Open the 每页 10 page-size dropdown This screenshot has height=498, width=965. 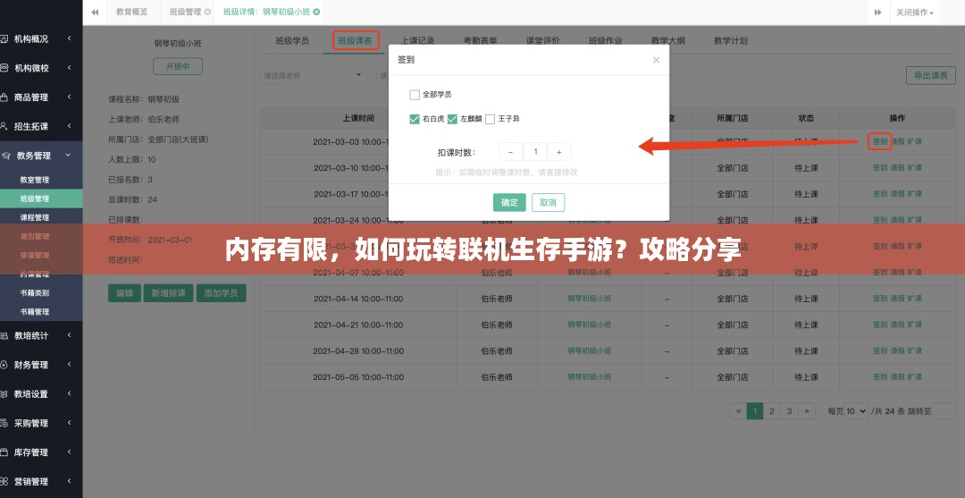(x=855, y=411)
